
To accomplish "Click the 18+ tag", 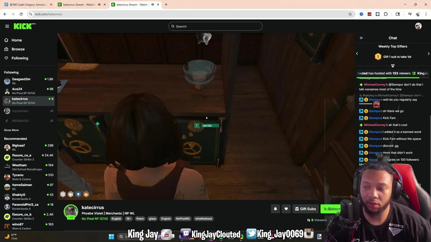I will tap(128, 219).
